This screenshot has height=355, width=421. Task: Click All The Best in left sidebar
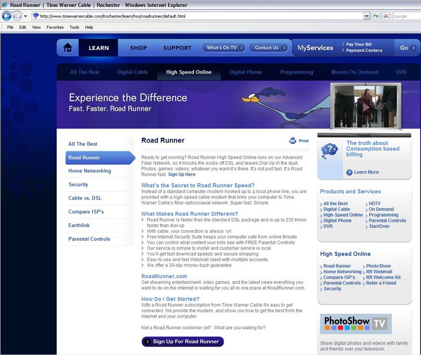(x=83, y=144)
